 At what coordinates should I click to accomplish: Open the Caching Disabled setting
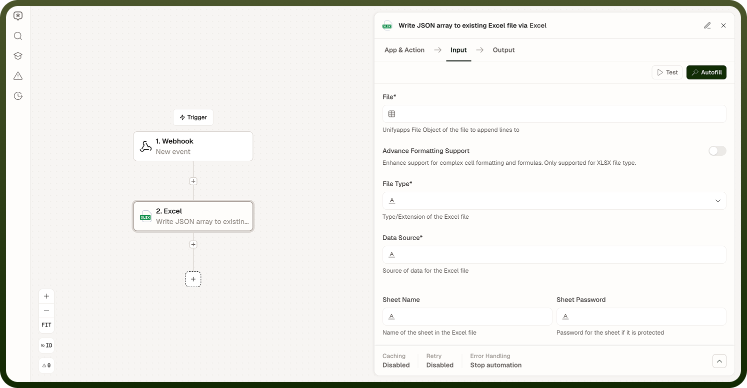396,361
